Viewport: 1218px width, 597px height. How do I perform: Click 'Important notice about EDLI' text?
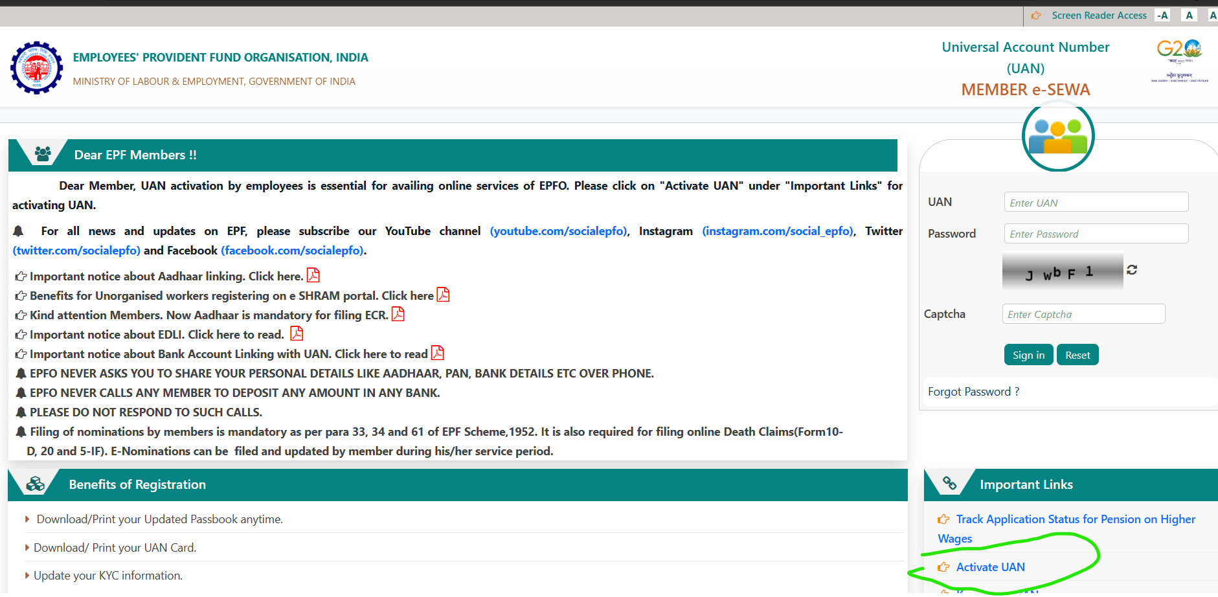tap(157, 335)
